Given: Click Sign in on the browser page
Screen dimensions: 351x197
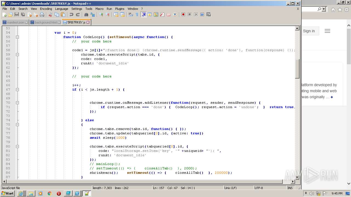Looking at the screenshot, I should [309, 31].
